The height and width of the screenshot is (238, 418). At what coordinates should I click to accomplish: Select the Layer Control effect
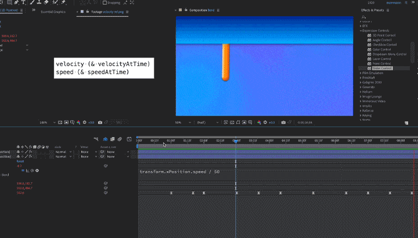(x=381, y=59)
